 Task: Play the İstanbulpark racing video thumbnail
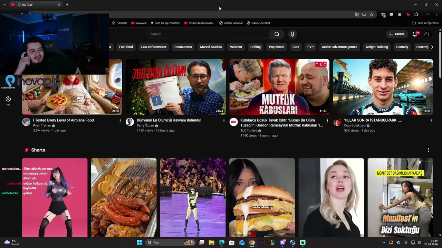(383, 87)
